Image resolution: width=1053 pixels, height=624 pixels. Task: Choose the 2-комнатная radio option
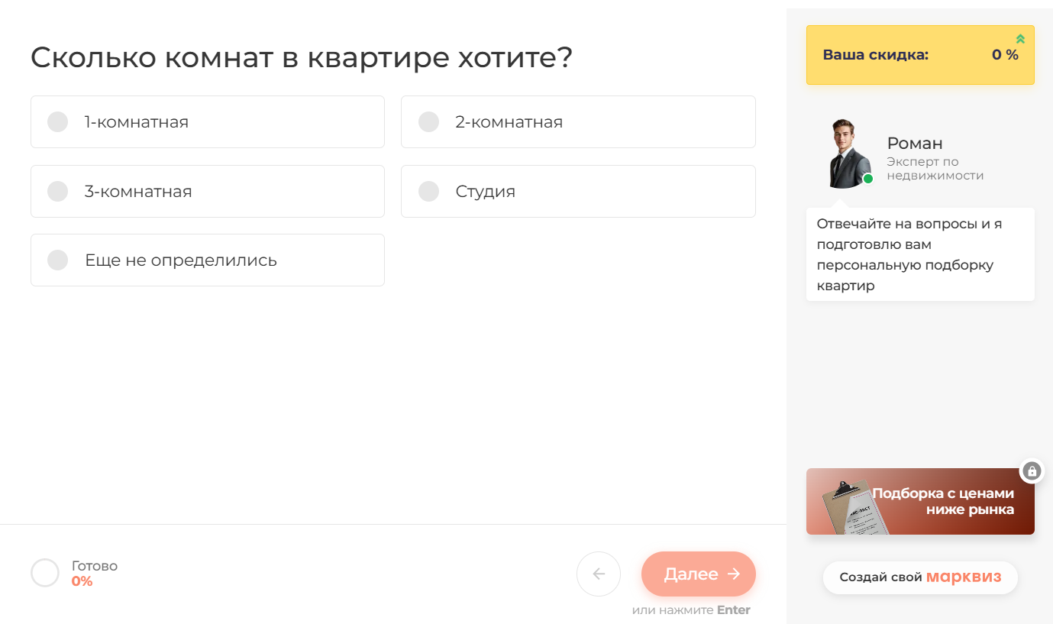tap(578, 121)
